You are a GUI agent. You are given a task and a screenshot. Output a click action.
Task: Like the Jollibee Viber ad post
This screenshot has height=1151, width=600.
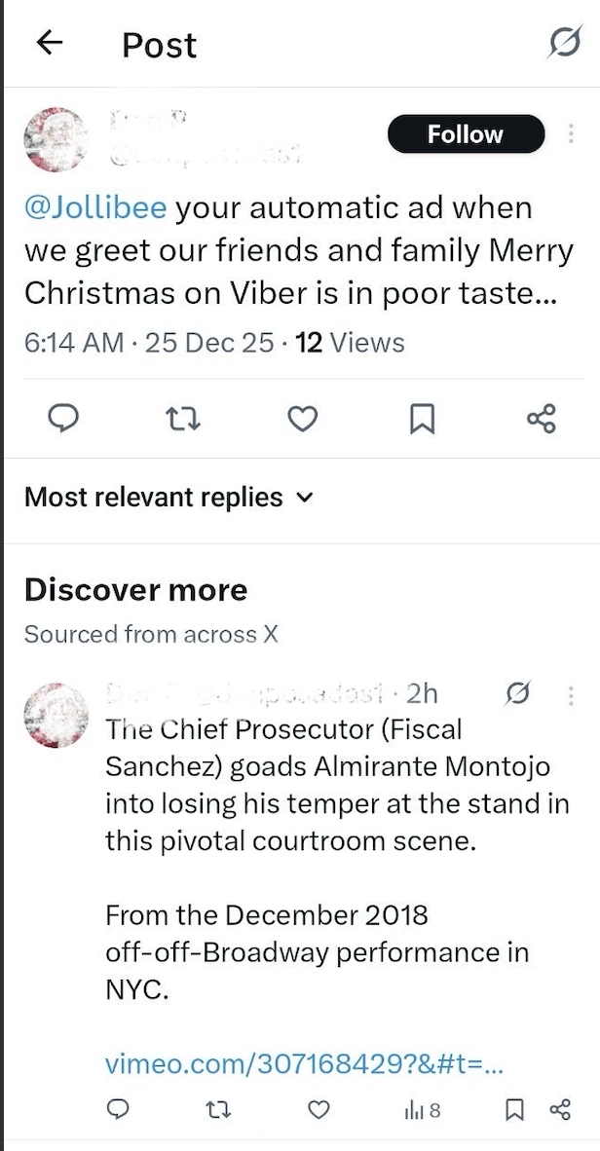click(x=303, y=419)
